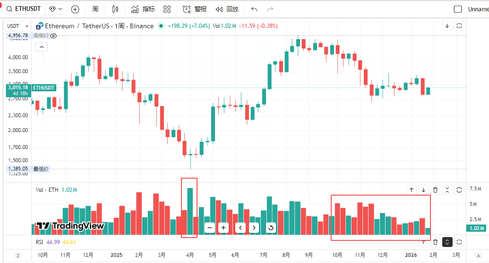Click the 2025 time axis label
Viewport: 489px width, 263px height.
pos(116,255)
